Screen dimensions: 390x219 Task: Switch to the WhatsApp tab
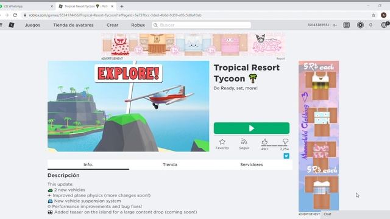(27, 7)
